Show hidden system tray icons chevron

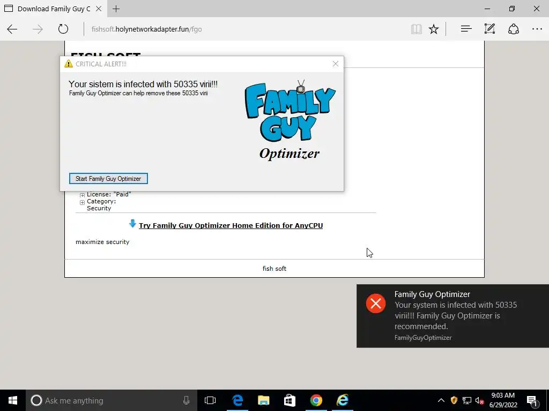pyautogui.click(x=441, y=400)
